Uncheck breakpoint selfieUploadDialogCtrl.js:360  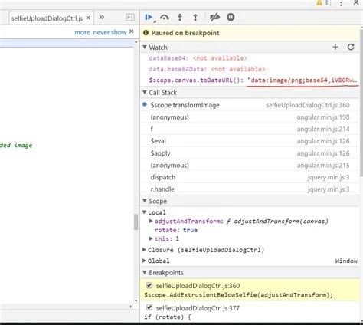[149, 285]
